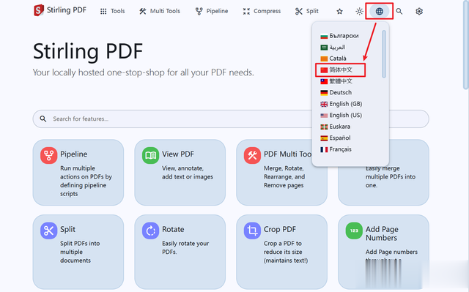Open the Crop PDF tool icon

pyautogui.click(x=252, y=231)
